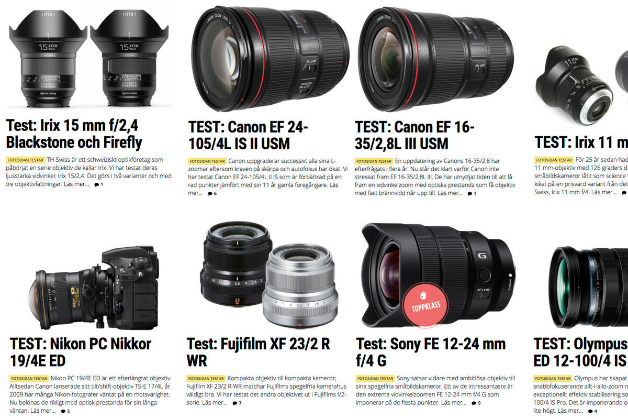Click Fotosidan Testar tag on Sony article

(x=375, y=379)
